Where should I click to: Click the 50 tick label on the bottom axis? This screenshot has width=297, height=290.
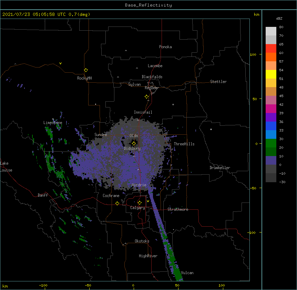[177, 285]
